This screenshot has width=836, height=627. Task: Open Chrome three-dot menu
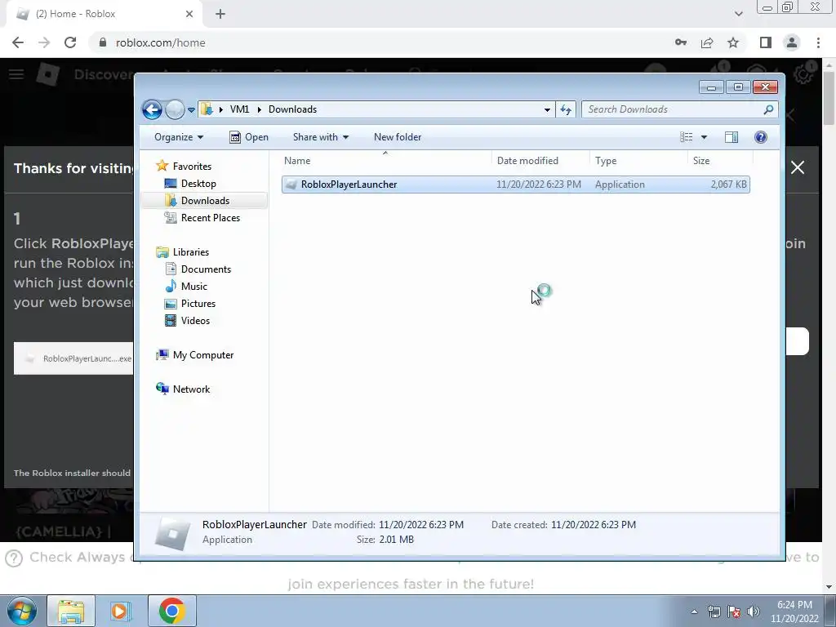pyautogui.click(x=818, y=42)
